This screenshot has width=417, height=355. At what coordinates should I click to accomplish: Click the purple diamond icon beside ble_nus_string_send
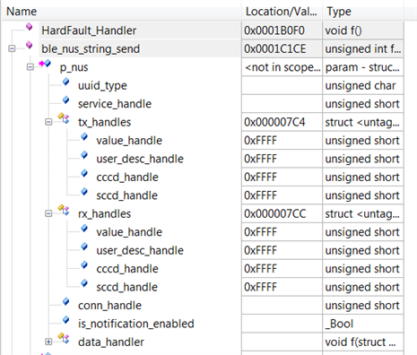coord(29,45)
